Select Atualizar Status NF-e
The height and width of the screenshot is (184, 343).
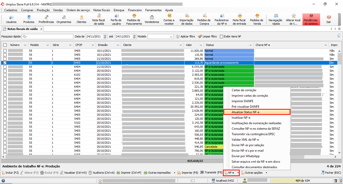[x=257, y=112]
